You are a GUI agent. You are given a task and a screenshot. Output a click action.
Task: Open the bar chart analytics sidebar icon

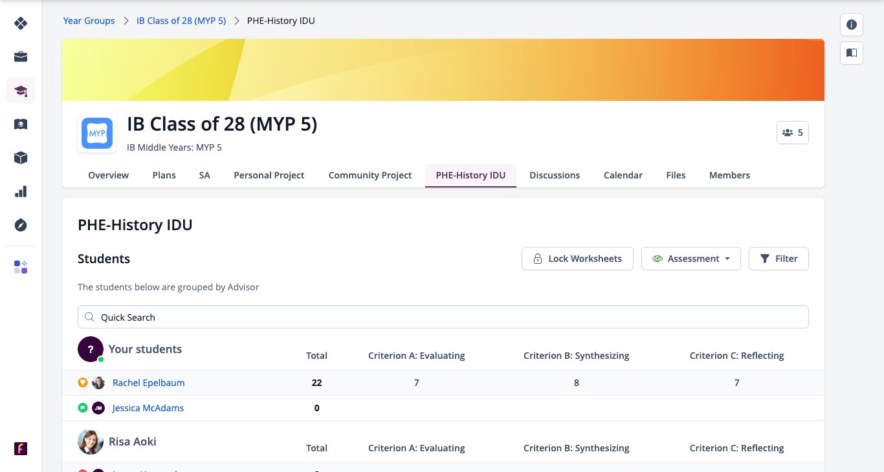click(21, 191)
